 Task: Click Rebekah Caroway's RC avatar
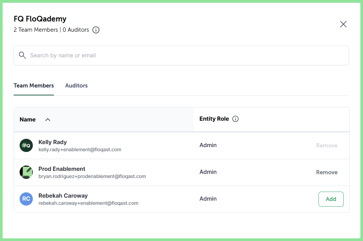click(x=26, y=199)
